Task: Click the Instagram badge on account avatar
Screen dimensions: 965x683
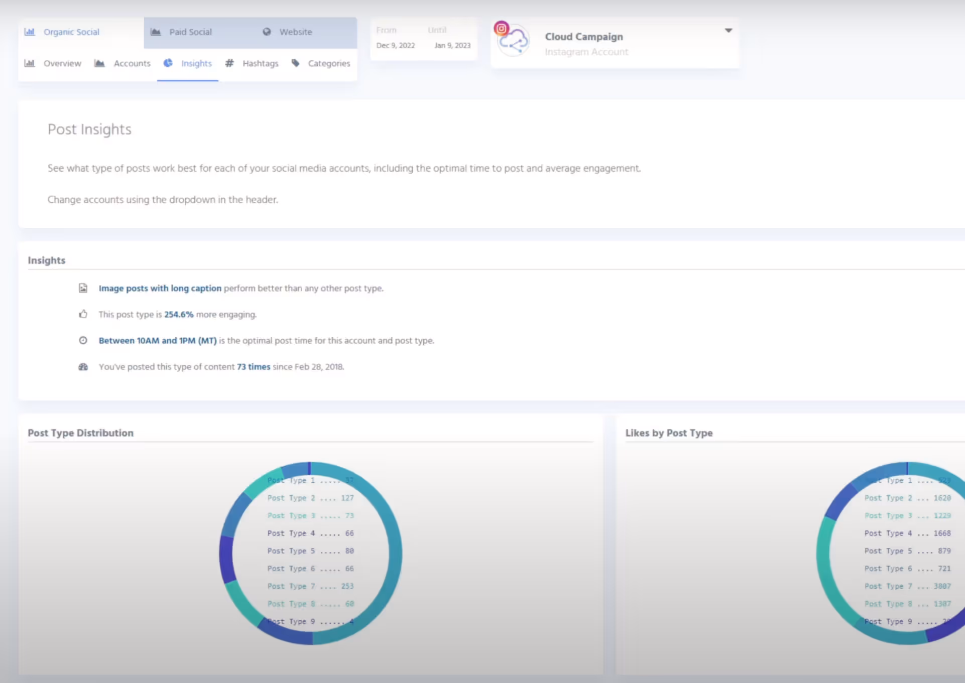Action: 501,29
